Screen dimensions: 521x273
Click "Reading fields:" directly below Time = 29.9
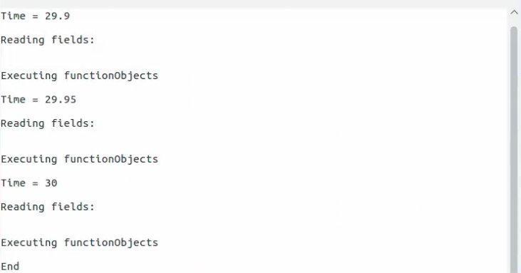(x=48, y=40)
